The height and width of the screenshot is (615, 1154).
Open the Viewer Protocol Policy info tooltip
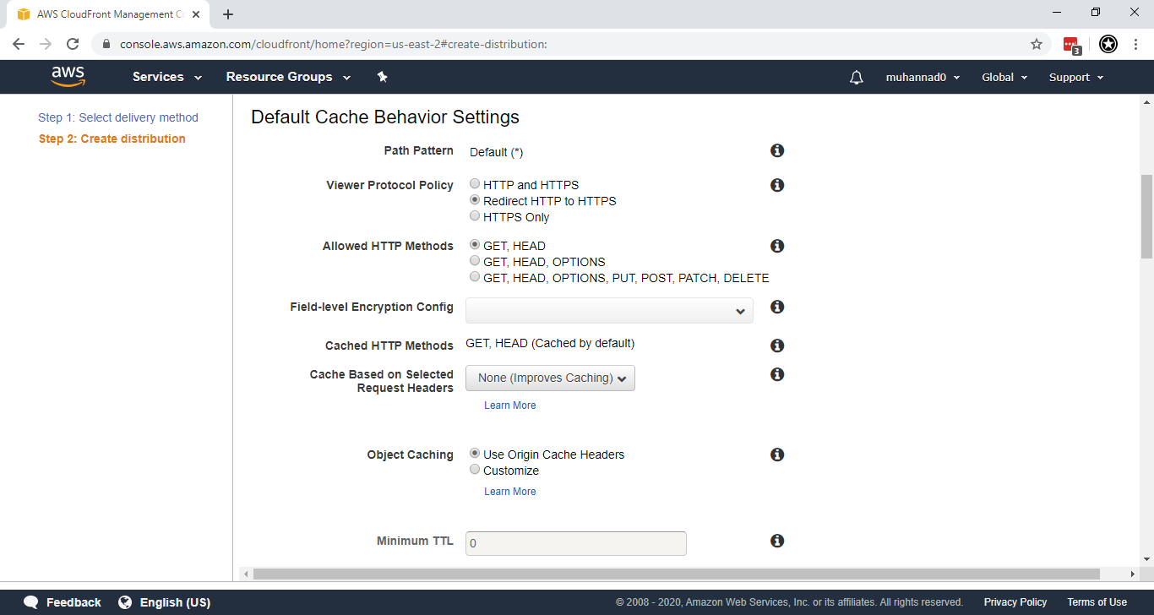point(776,184)
